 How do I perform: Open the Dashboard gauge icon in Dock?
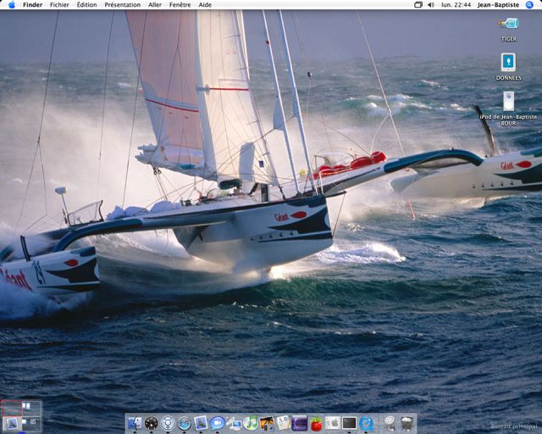click(152, 422)
